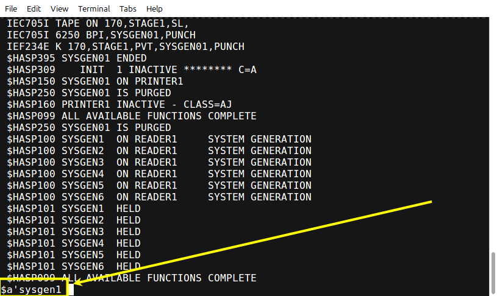Image resolution: width=497 pixels, height=296 pixels.
Task: Click the scrollbar track above the handle
Action: (493, 135)
